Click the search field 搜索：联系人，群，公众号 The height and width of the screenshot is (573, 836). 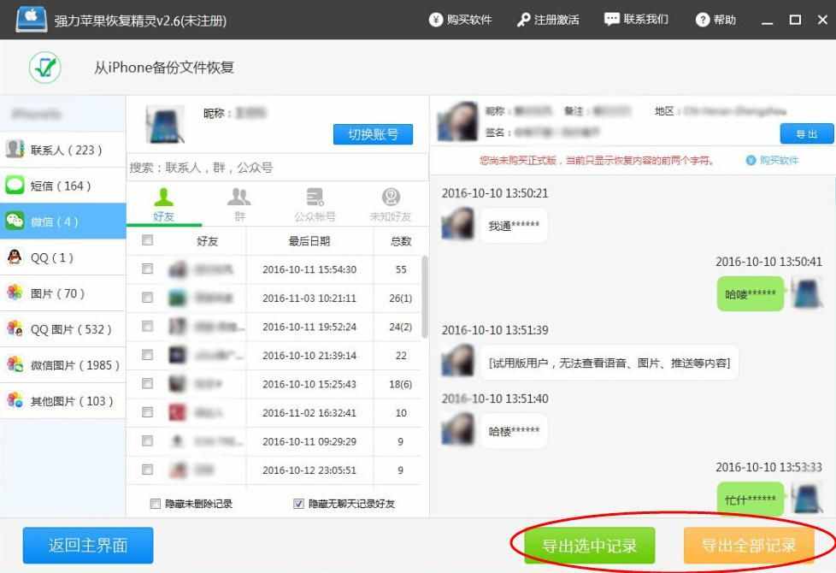point(277,168)
